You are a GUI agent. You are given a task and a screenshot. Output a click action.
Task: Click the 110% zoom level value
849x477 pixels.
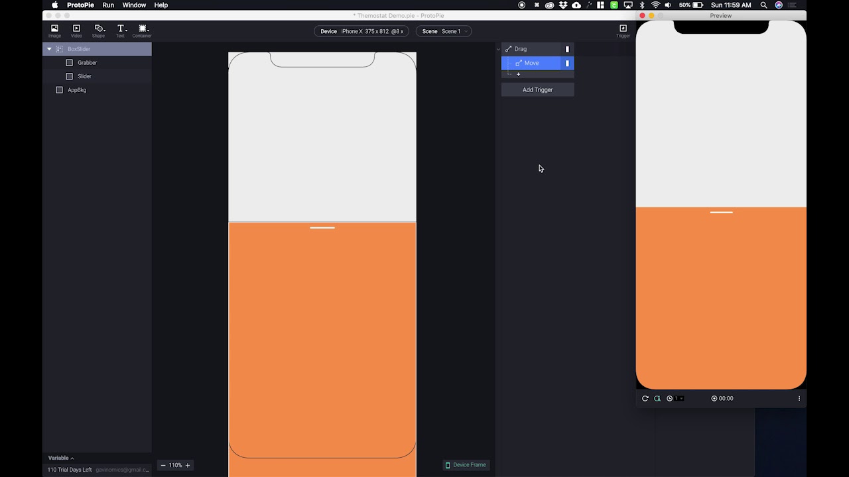[175, 465]
